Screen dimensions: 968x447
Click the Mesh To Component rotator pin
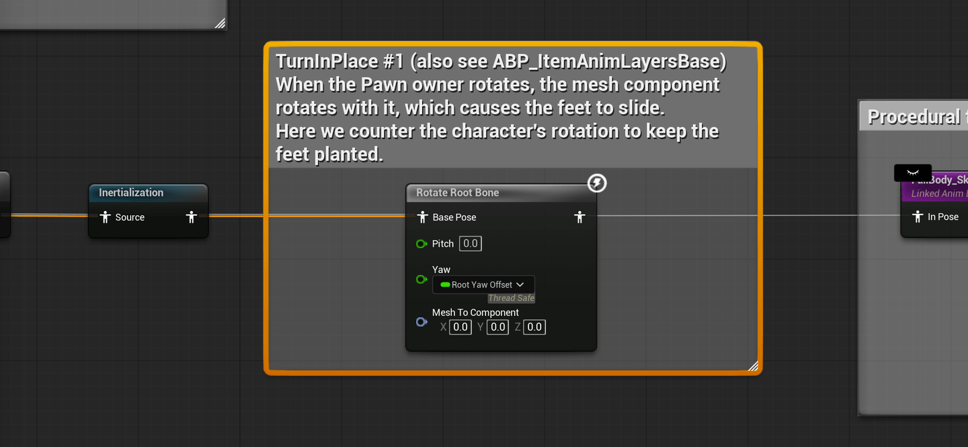click(421, 322)
